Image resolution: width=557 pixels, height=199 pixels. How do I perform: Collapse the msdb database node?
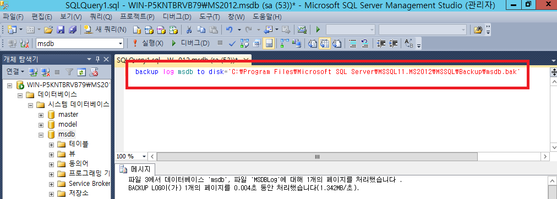click(41, 135)
